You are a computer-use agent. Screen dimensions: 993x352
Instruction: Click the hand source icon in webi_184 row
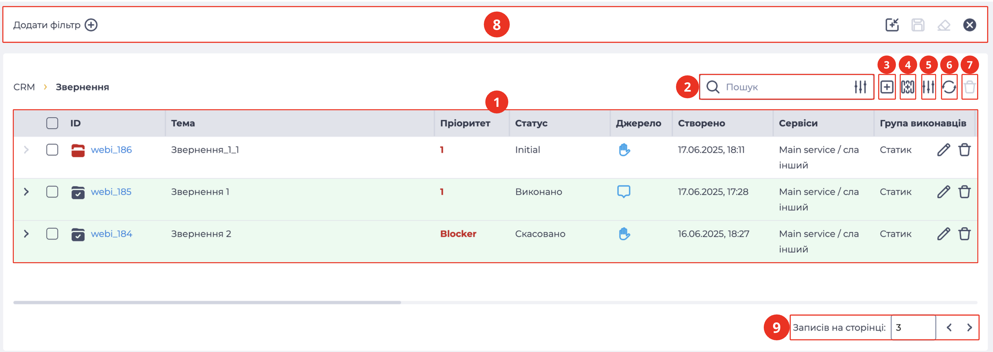click(624, 234)
